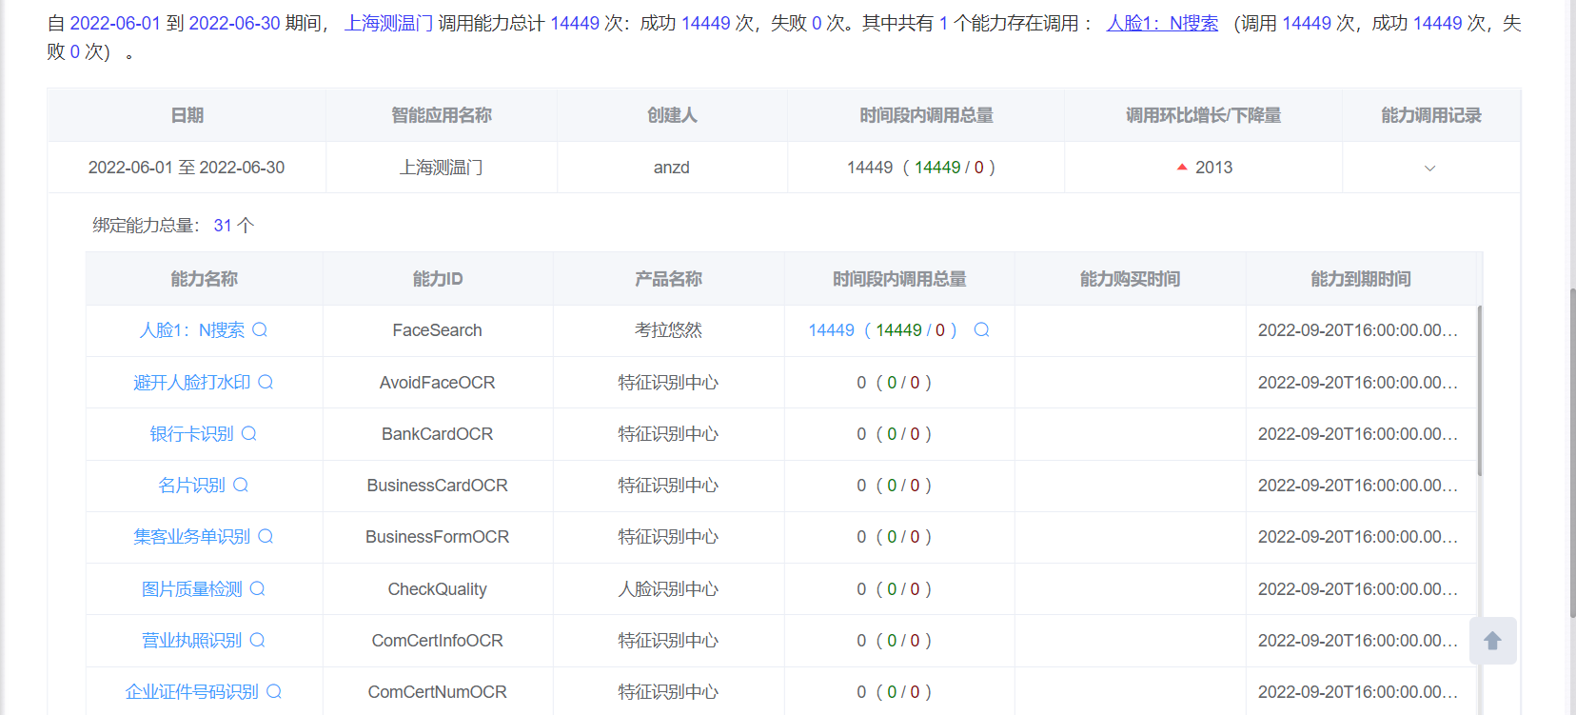The height and width of the screenshot is (715, 1576).
Task: Click the page vertical scrollbar thumb
Action: pyautogui.click(x=1572, y=452)
